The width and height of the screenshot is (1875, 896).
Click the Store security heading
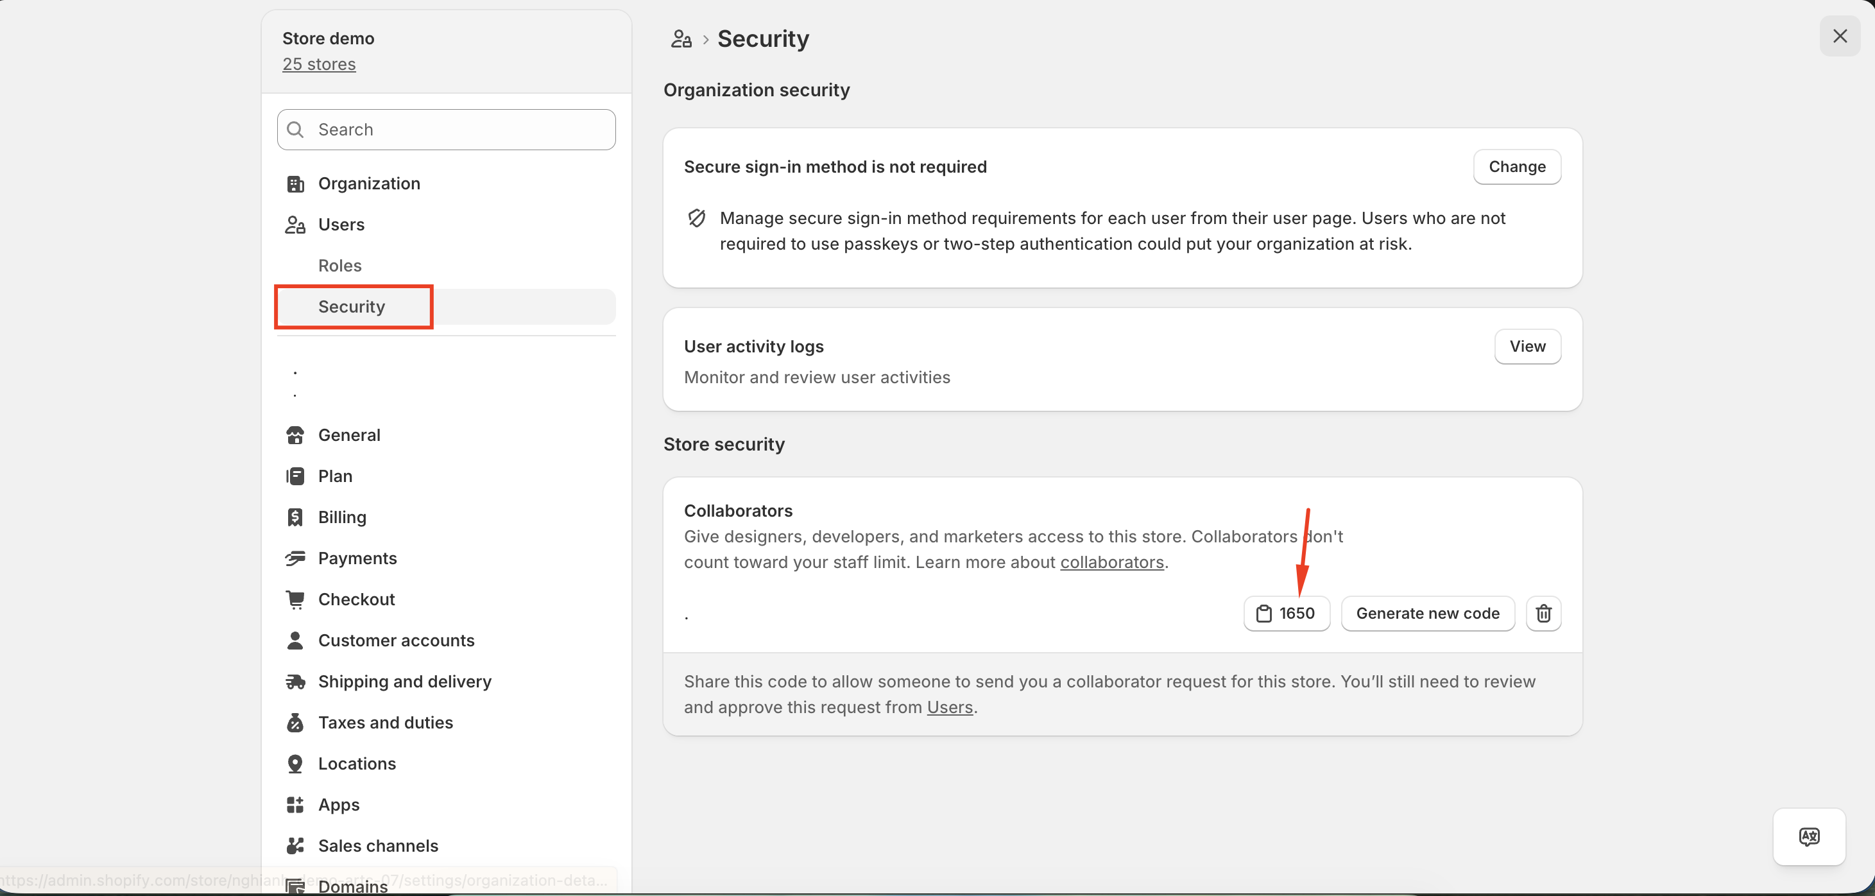(x=724, y=445)
